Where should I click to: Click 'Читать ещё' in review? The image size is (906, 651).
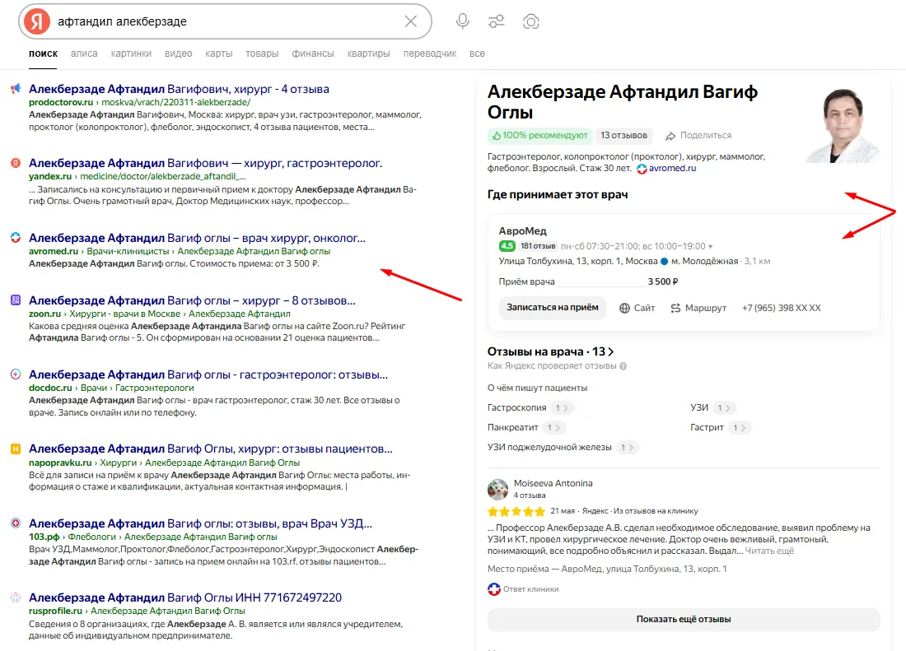(769, 551)
